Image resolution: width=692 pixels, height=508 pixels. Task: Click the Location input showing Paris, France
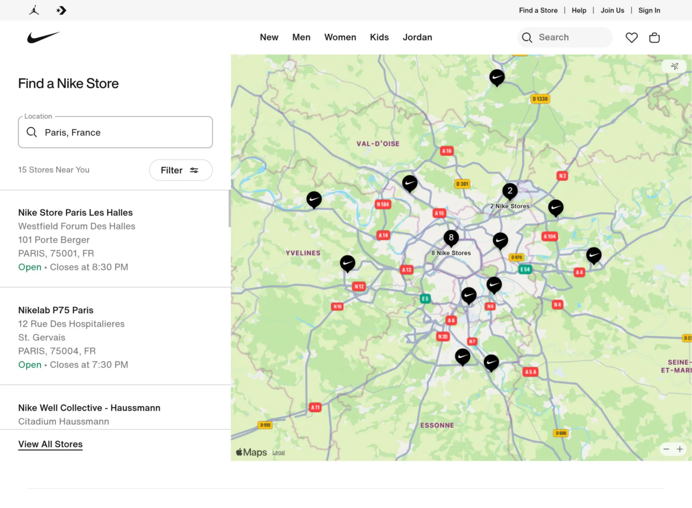coord(115,132)
